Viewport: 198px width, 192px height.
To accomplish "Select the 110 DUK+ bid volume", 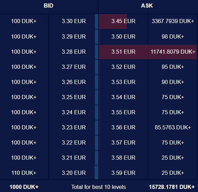I will click(x=24, y=173).
